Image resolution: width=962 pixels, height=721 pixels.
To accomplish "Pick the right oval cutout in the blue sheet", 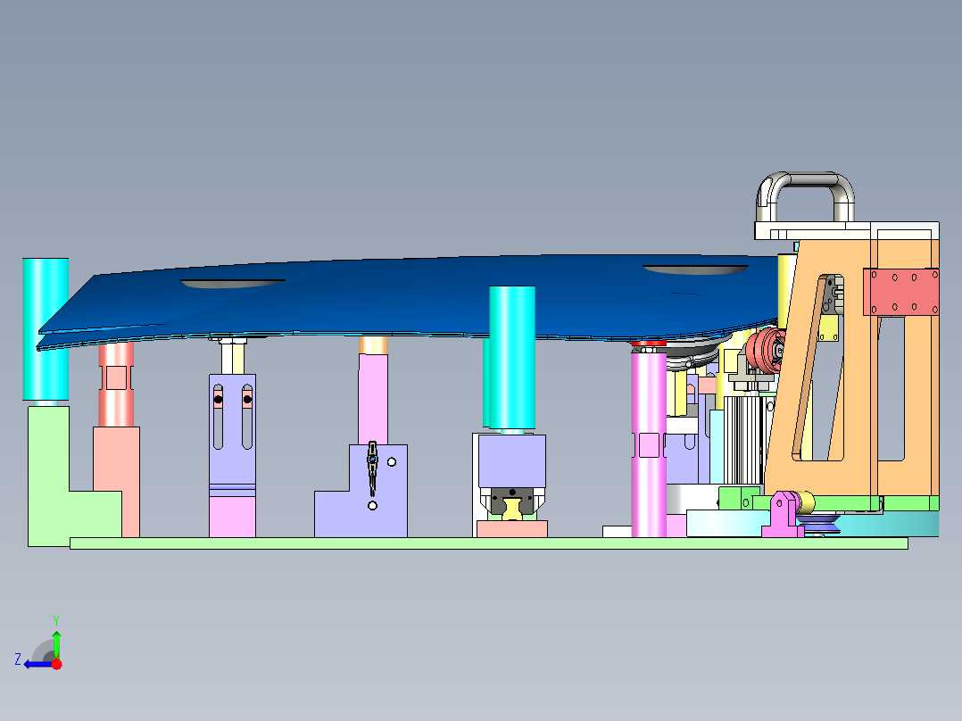I will (x=695, y=269).
